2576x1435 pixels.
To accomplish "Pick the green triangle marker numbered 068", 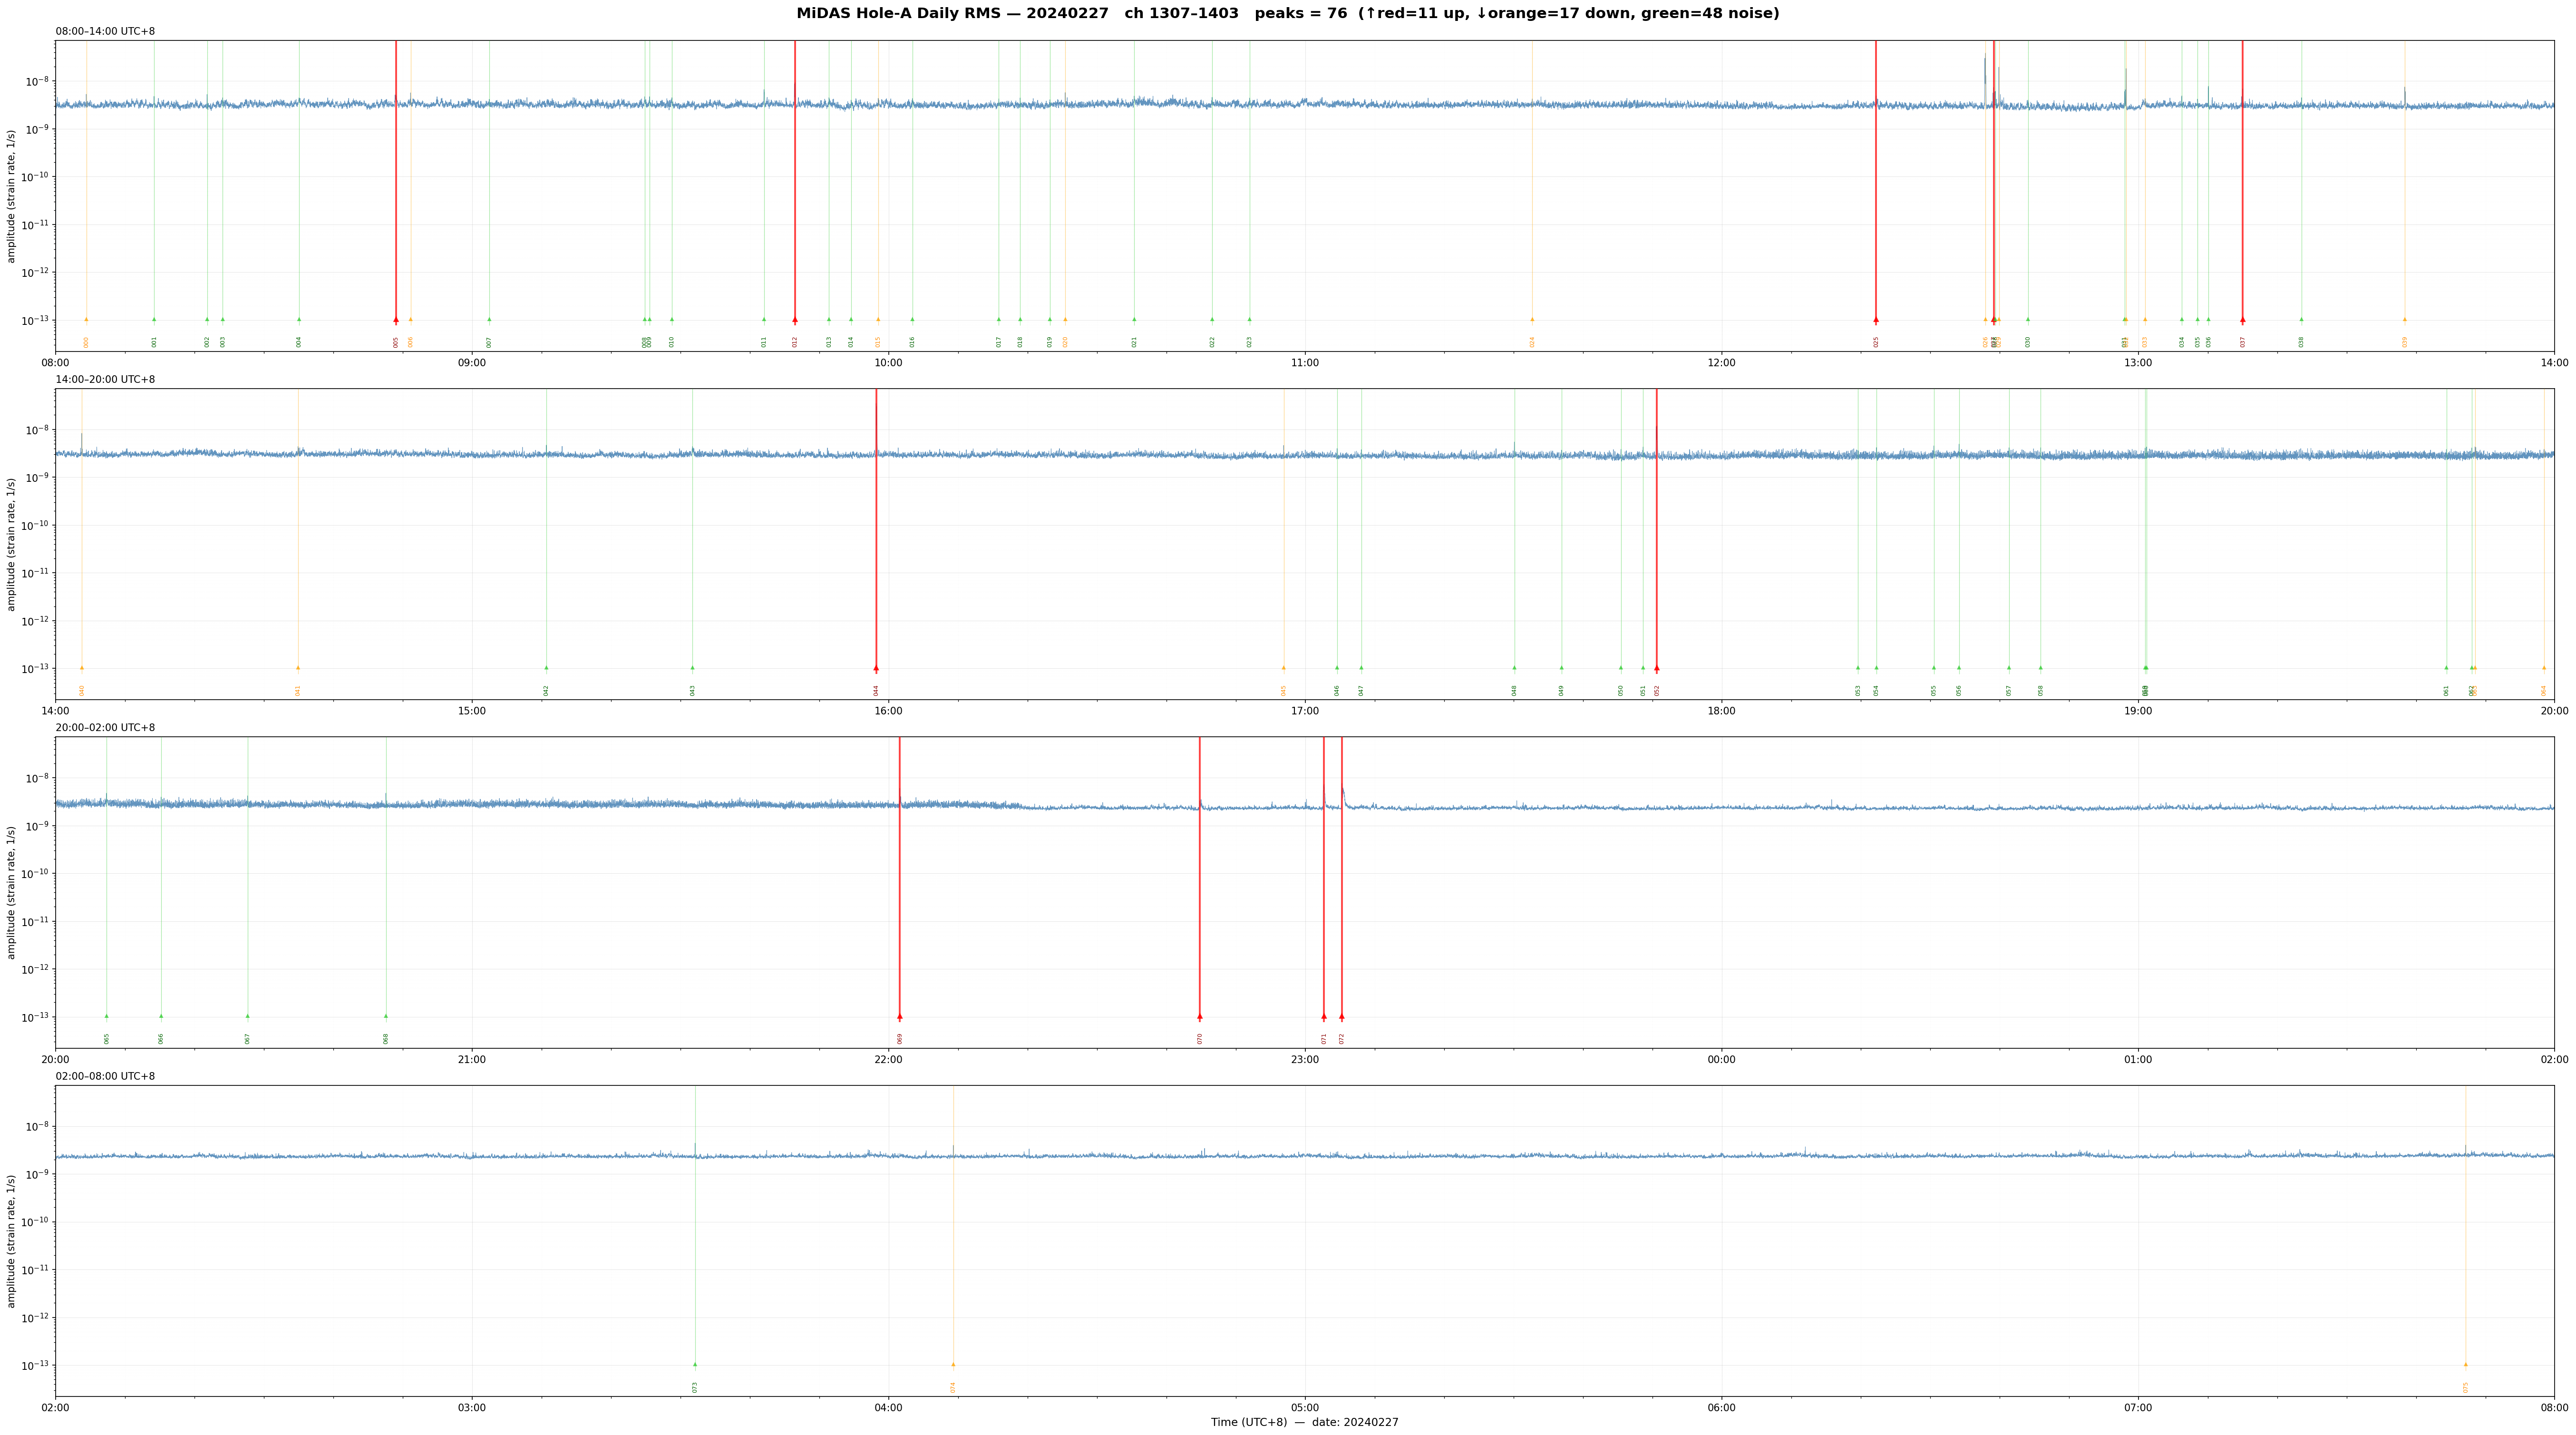I will click(x=386, y=1016).
